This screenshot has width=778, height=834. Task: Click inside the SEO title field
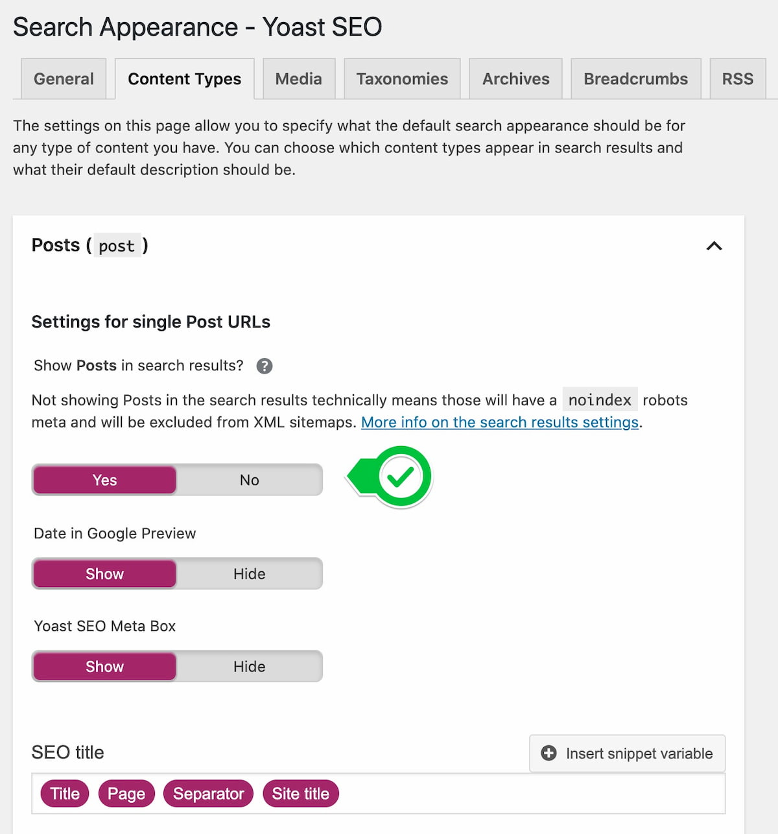pyautogui.click(x=519, y=794)
